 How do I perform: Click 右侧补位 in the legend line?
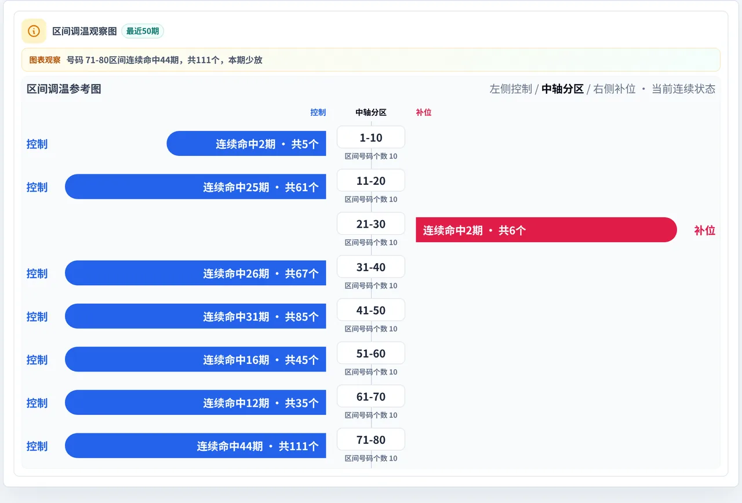coord(614,89)
